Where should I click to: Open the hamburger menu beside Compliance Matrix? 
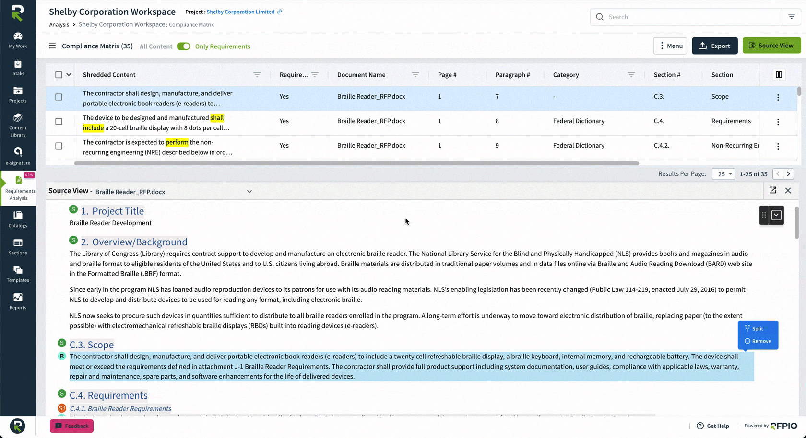point(52,46)
